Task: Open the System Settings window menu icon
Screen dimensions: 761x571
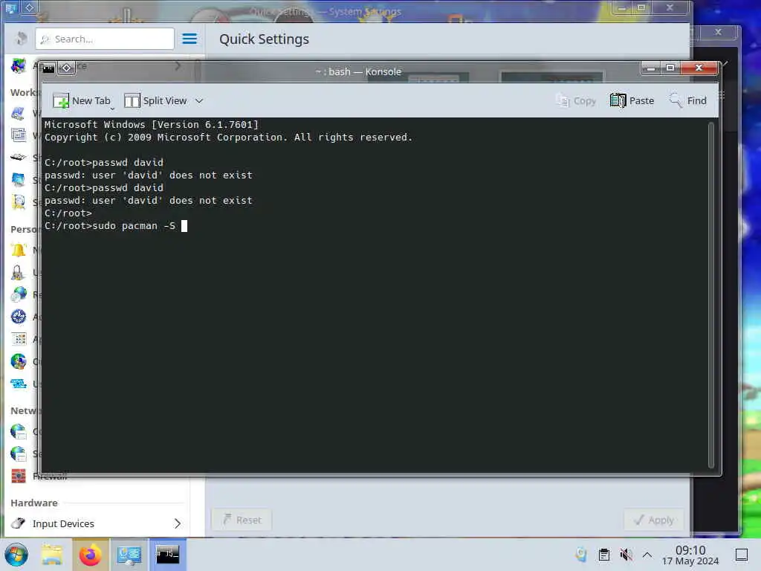Action: [10, 7]
